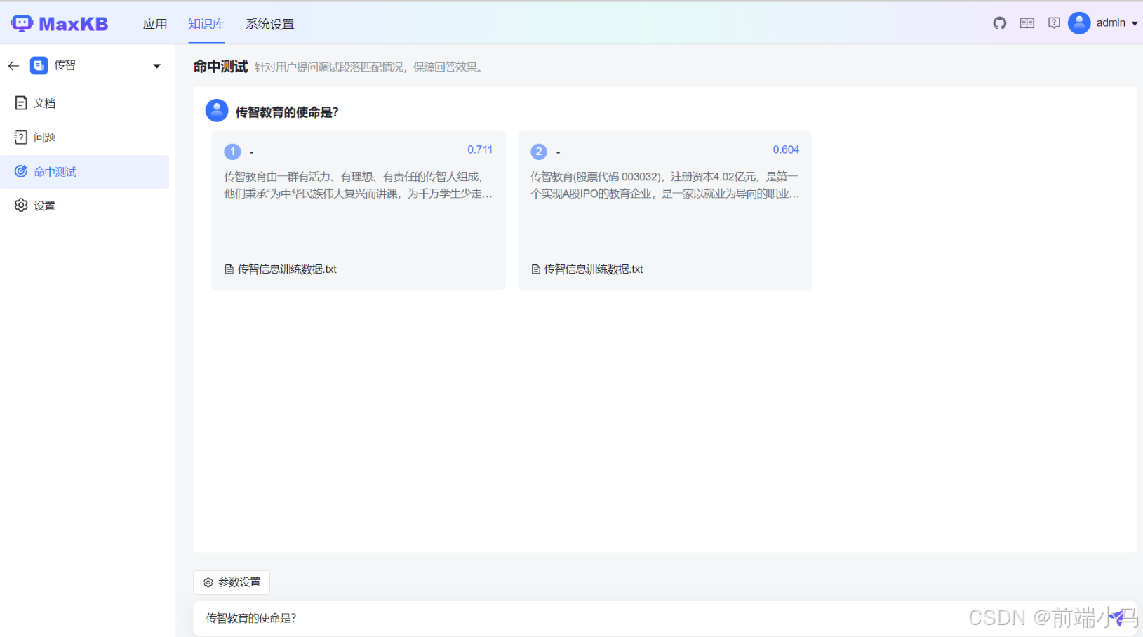Click the 传智 knowledge base icon
This screenshot has width=1143, height=637.
pyautogui.click(x=39, y=65)
